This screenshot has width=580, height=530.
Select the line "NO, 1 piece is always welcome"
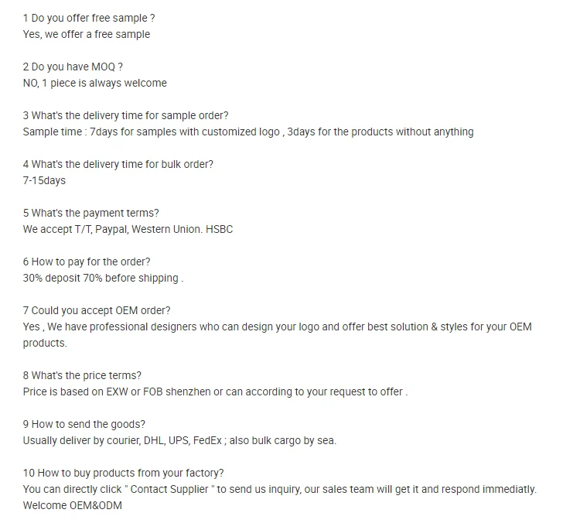94,84
